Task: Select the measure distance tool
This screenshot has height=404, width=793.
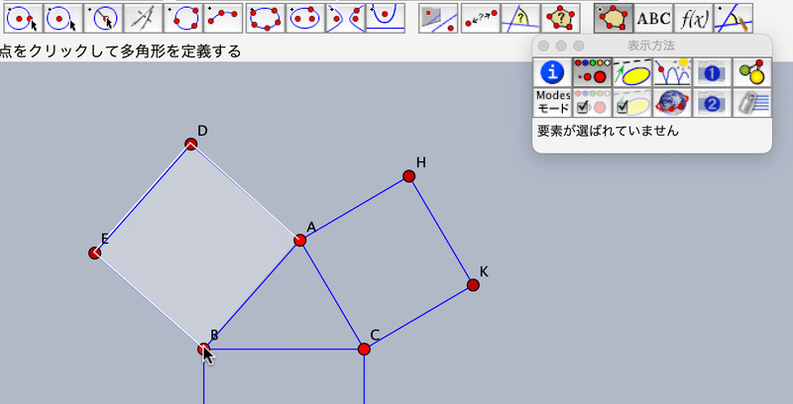Action: click(481, 18)
